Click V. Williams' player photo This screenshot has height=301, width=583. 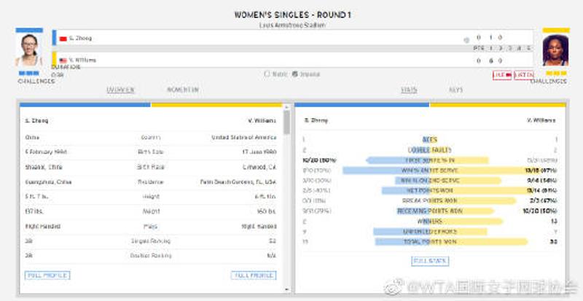click(x=555, y=50)
